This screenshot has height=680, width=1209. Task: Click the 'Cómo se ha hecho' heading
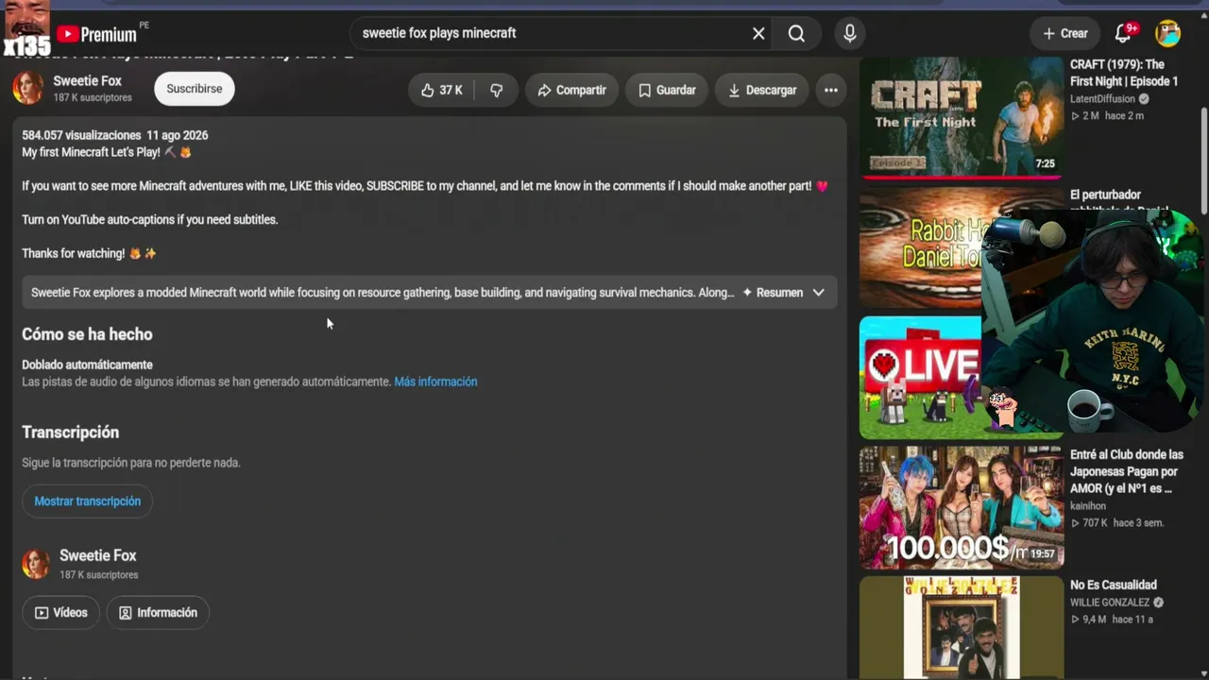tap(87, 334)
